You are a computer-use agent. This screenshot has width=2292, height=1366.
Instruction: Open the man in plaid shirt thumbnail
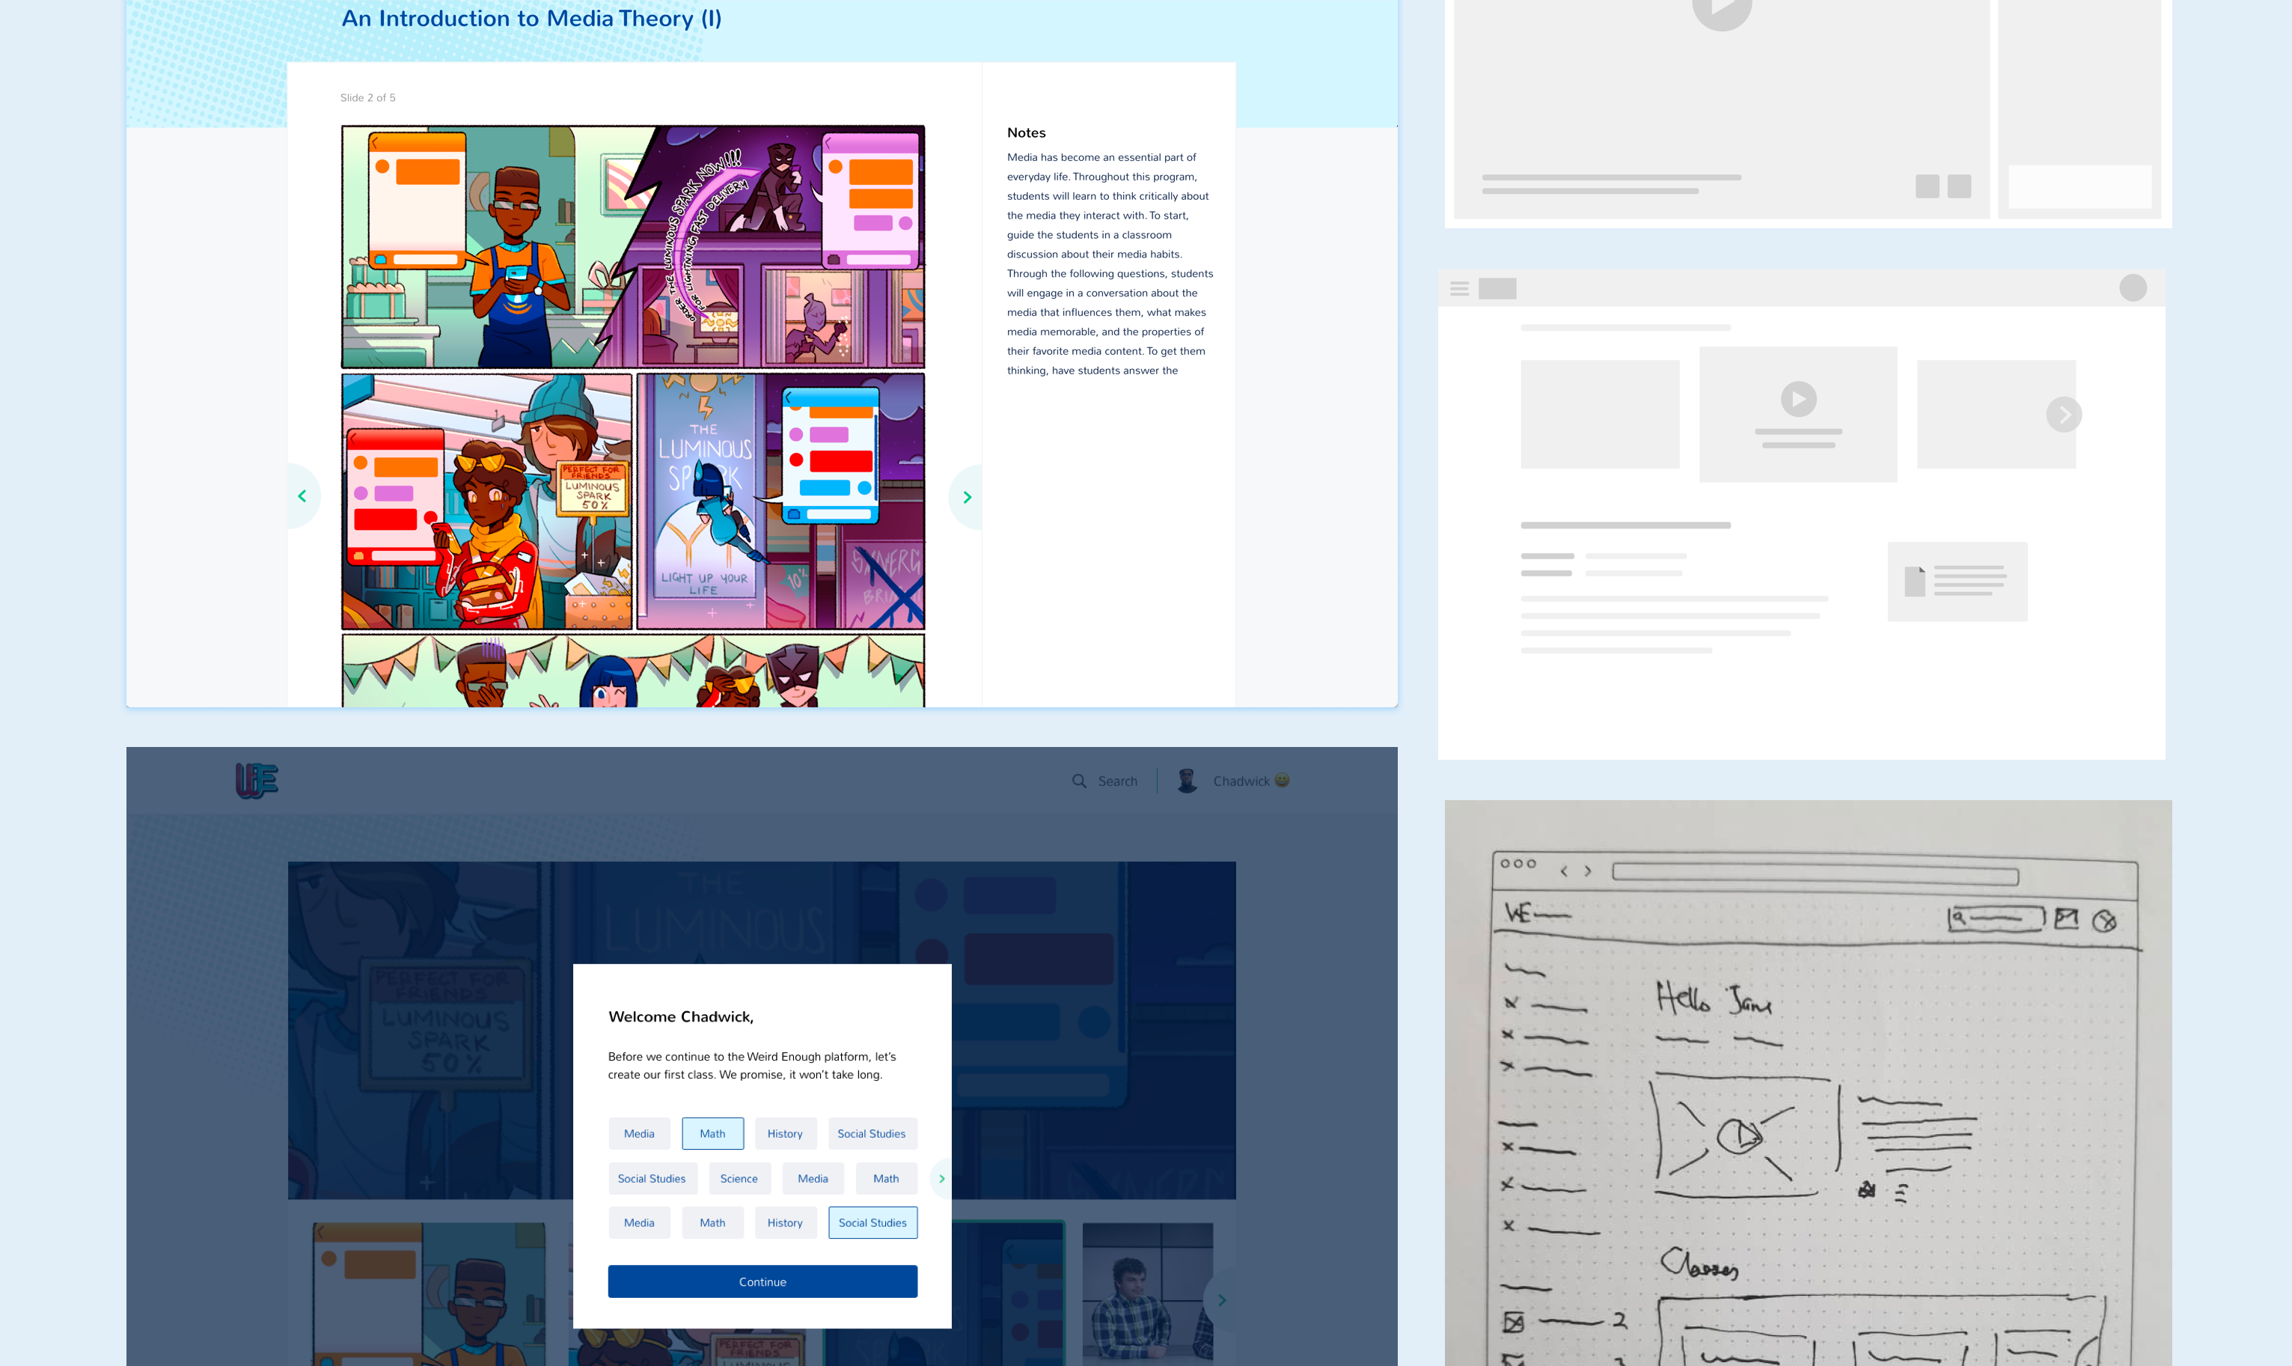coord(1147,1293)
